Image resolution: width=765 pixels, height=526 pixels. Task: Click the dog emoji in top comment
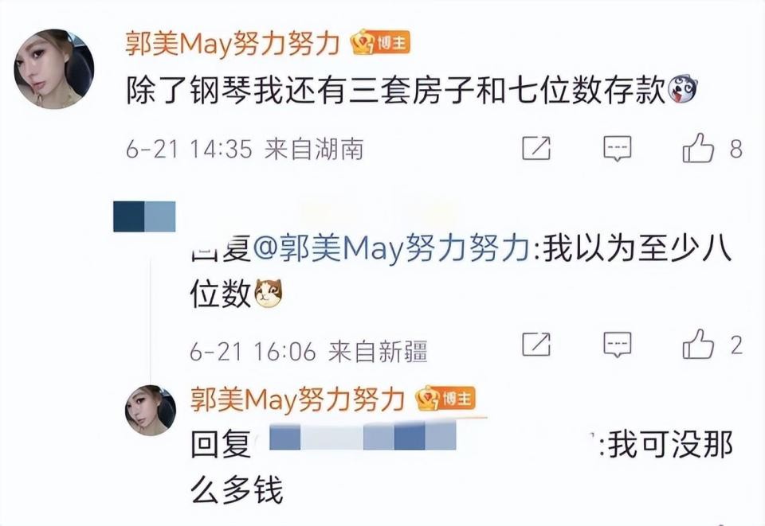point(681,90)
